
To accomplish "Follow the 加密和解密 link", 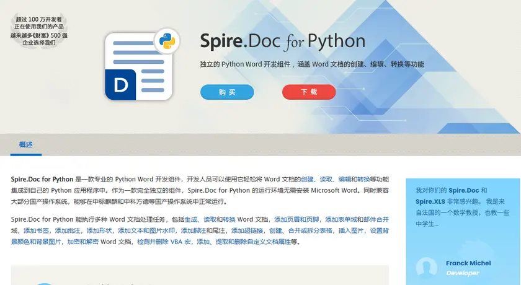I will tap(82, 242).
